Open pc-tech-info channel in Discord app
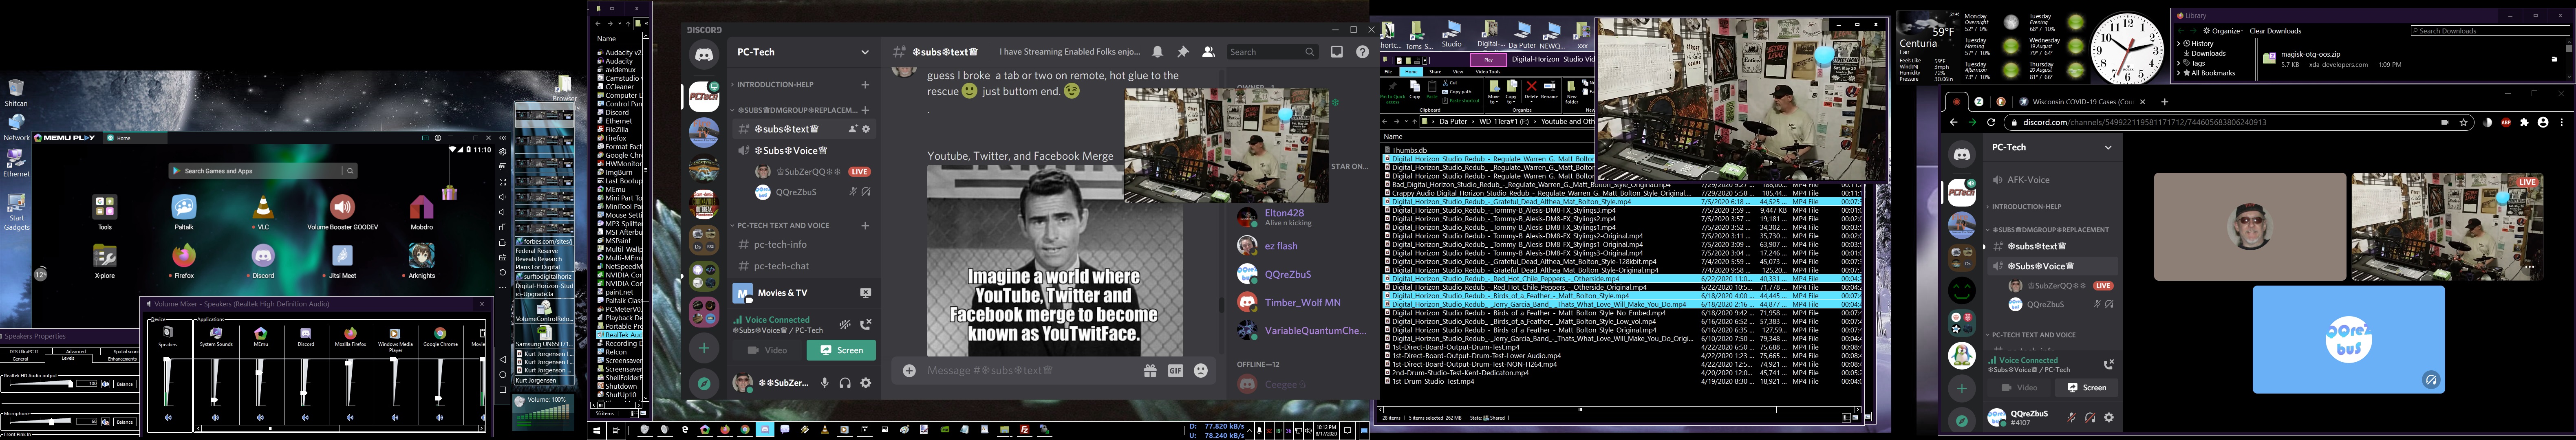 pos(780,244)
